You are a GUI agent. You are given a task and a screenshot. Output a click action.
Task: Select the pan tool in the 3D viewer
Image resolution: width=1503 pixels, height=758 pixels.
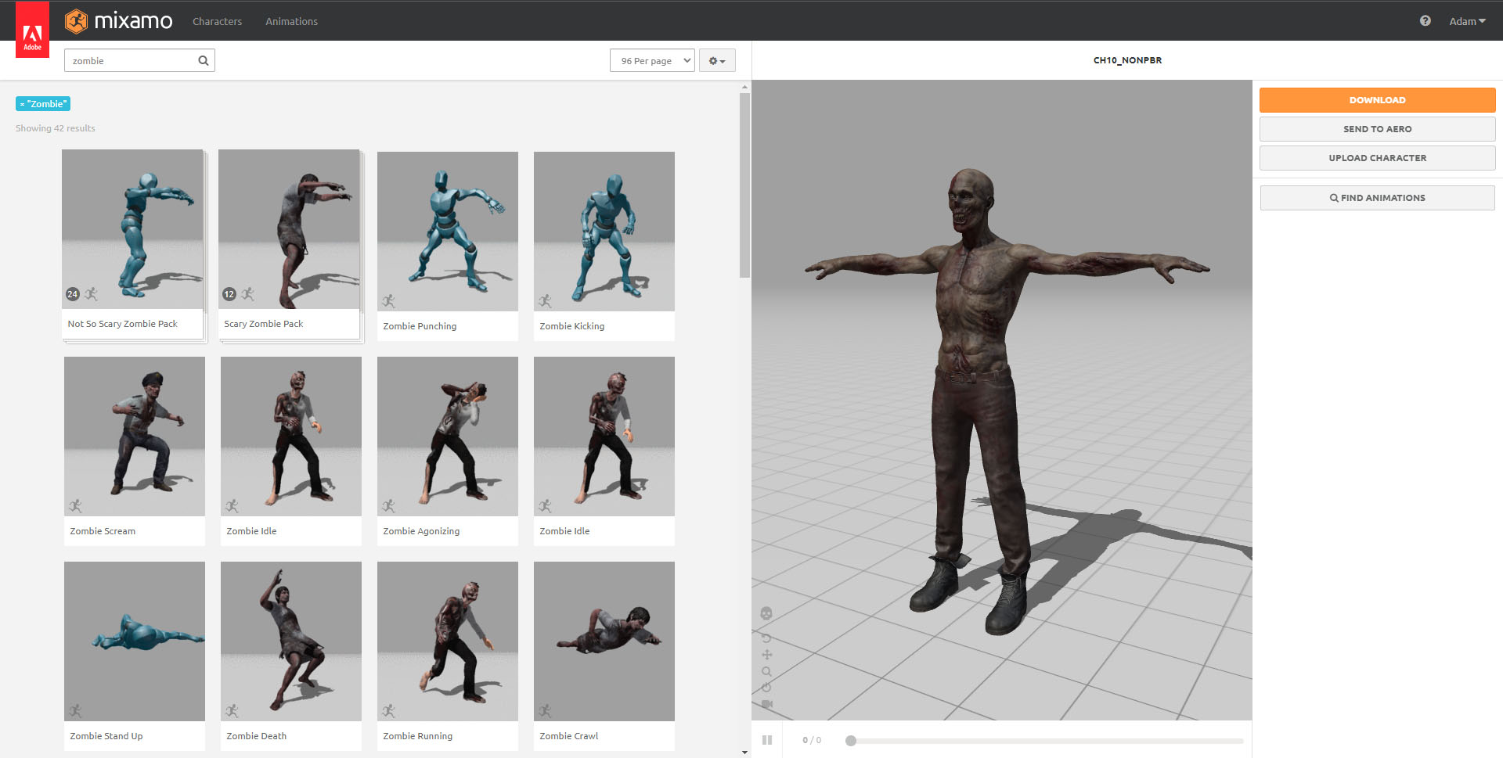pyautogui.click(x=766, y=654)
